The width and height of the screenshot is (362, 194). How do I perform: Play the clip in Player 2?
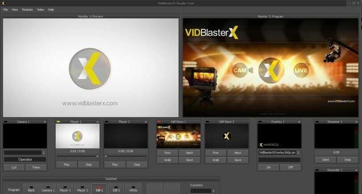pos(115,165)
